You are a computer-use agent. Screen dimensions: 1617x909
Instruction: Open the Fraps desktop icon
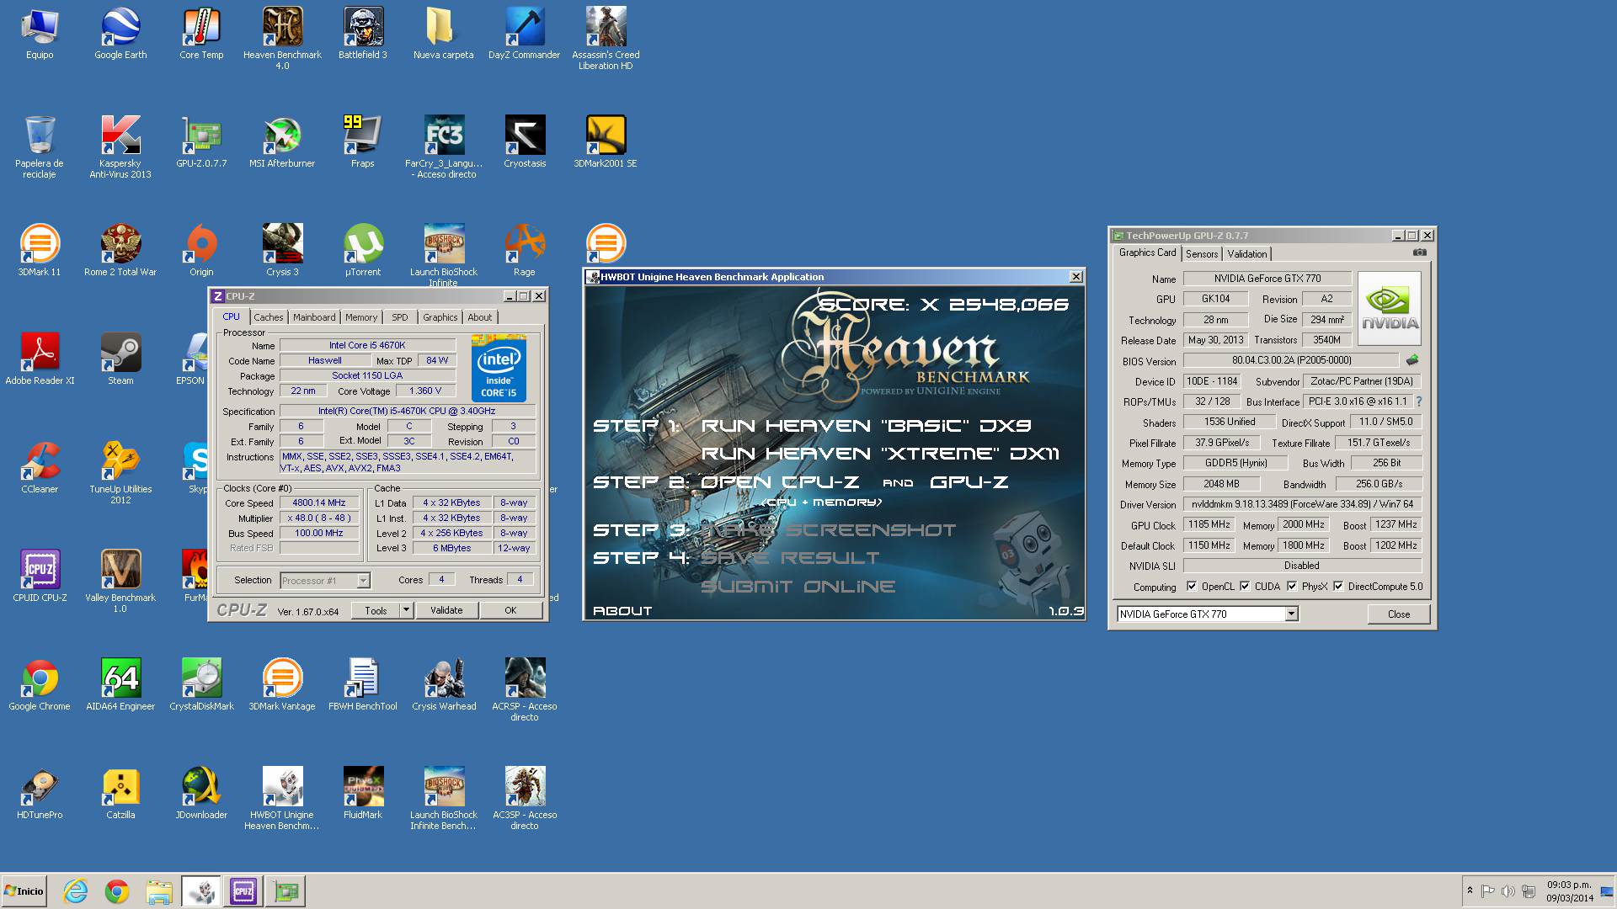tap(363, 141)
